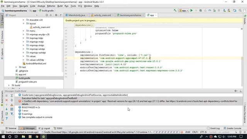Hide the Project panel with pin icon
The image size is (247, 139).
[x=61, y=15]
